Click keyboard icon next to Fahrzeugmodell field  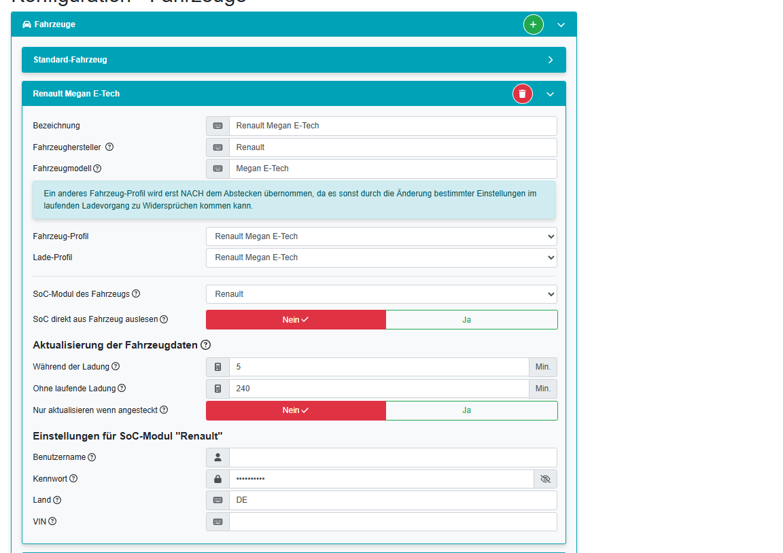(217, 168)
